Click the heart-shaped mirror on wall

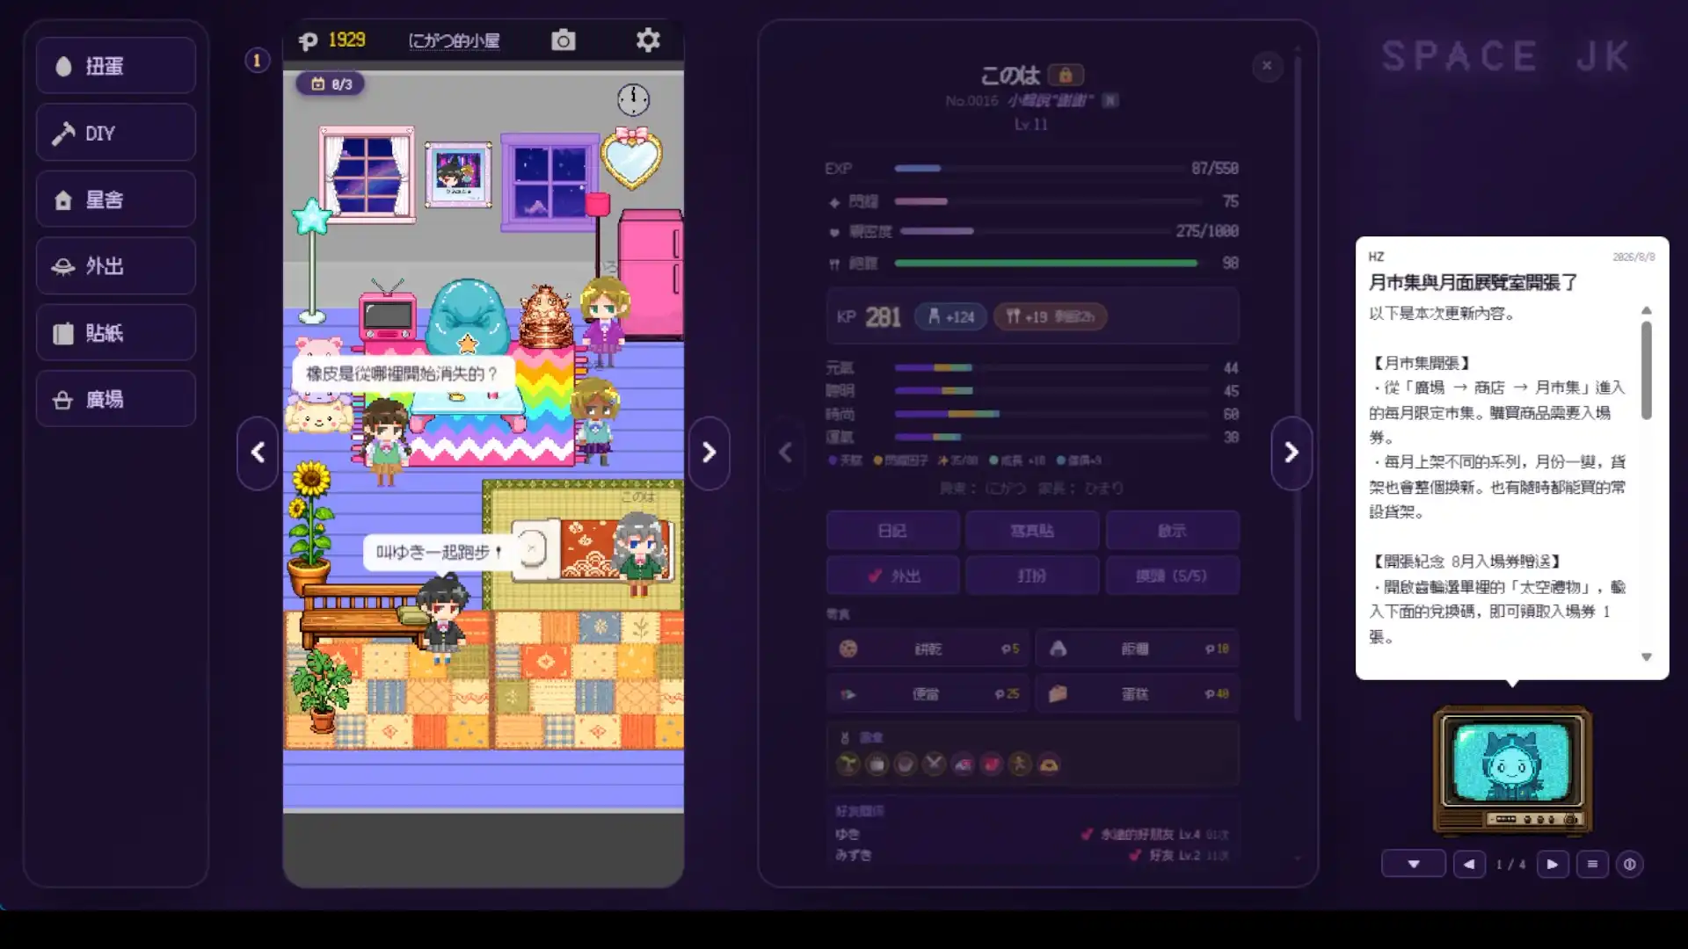(631, 158)
